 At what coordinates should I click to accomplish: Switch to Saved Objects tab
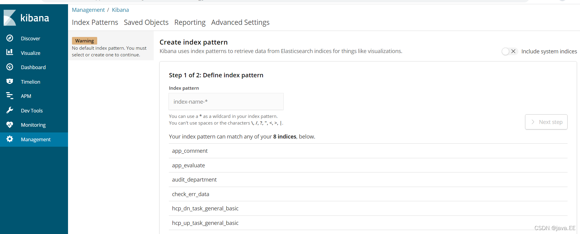[x=146, y=22]
